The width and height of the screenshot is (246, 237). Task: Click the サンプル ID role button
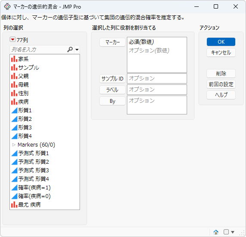tap(112, 78)
